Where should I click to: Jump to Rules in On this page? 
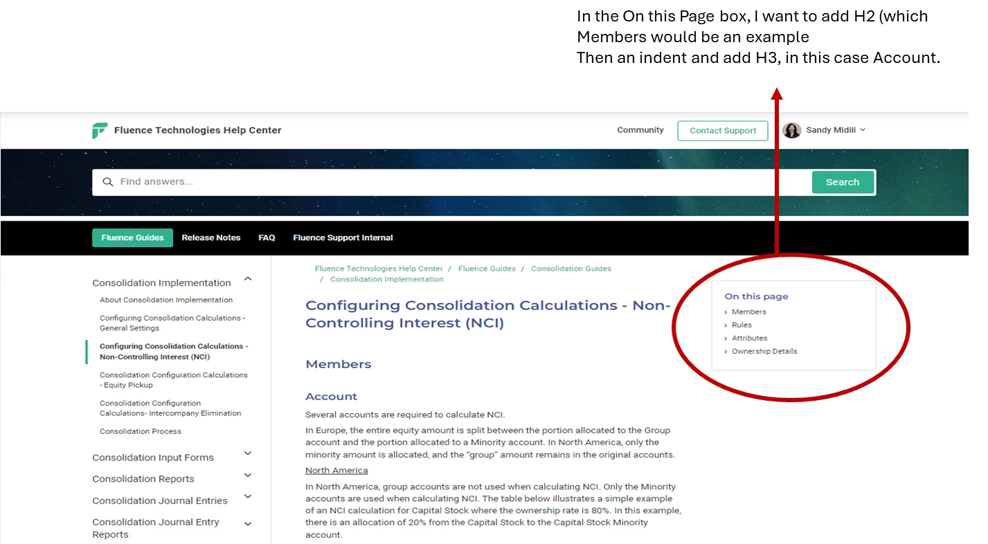pyautogui.click(x=742, y=325)
